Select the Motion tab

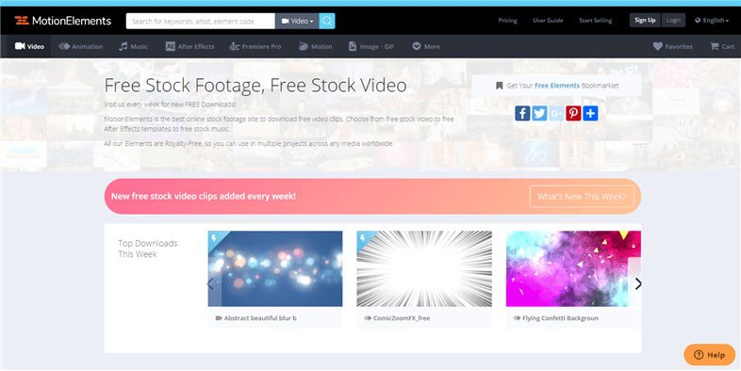(316, 46)
